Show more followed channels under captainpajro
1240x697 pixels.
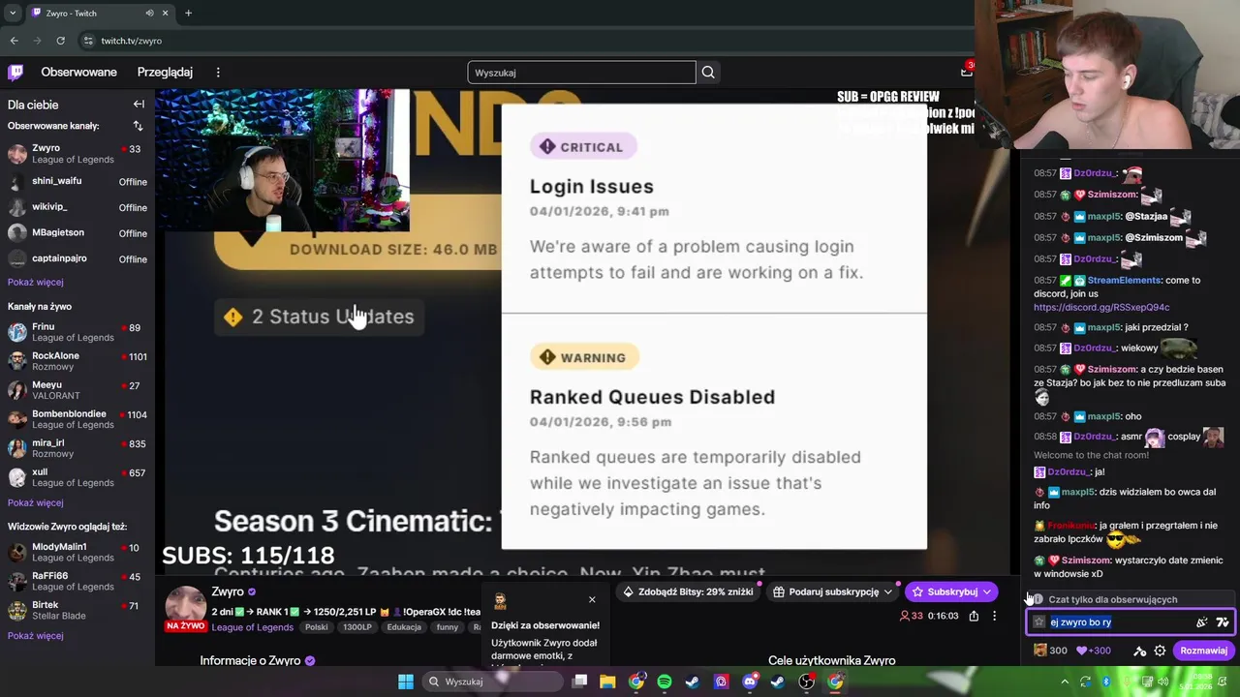tap(36, 282)
